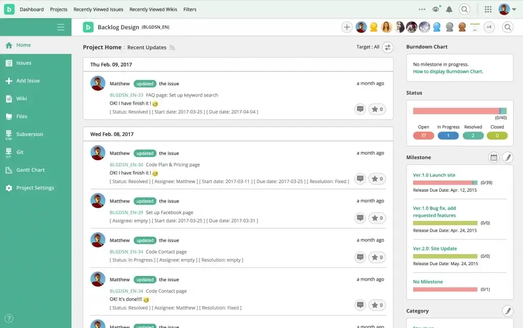Edit milestones using the pencil icon
The height and width of the screenshot is (328, 523).
[x=508, y=157]
